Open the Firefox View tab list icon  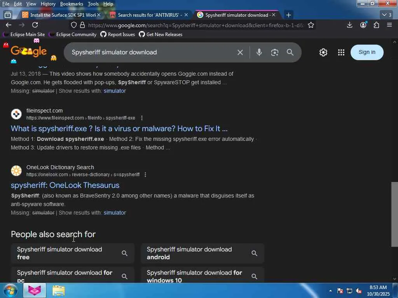(x=8, y=15)
